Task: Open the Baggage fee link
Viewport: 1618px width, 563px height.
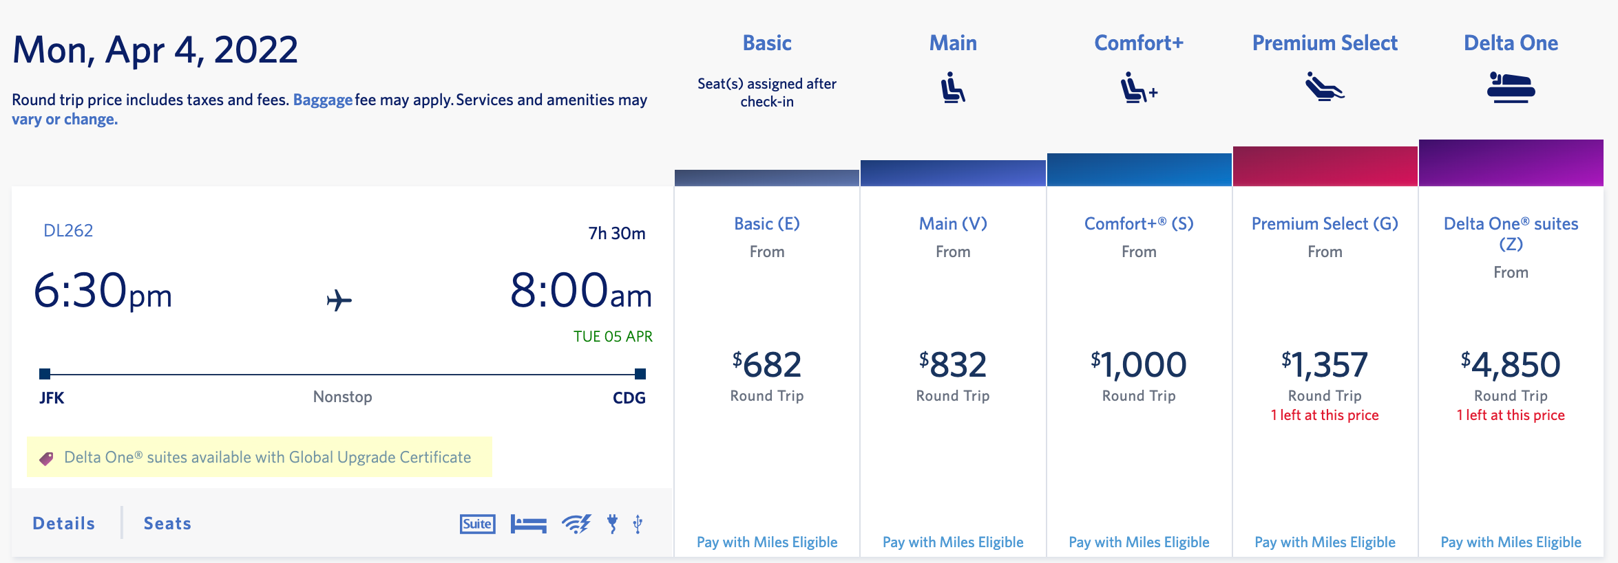Action: coord(321,100)
